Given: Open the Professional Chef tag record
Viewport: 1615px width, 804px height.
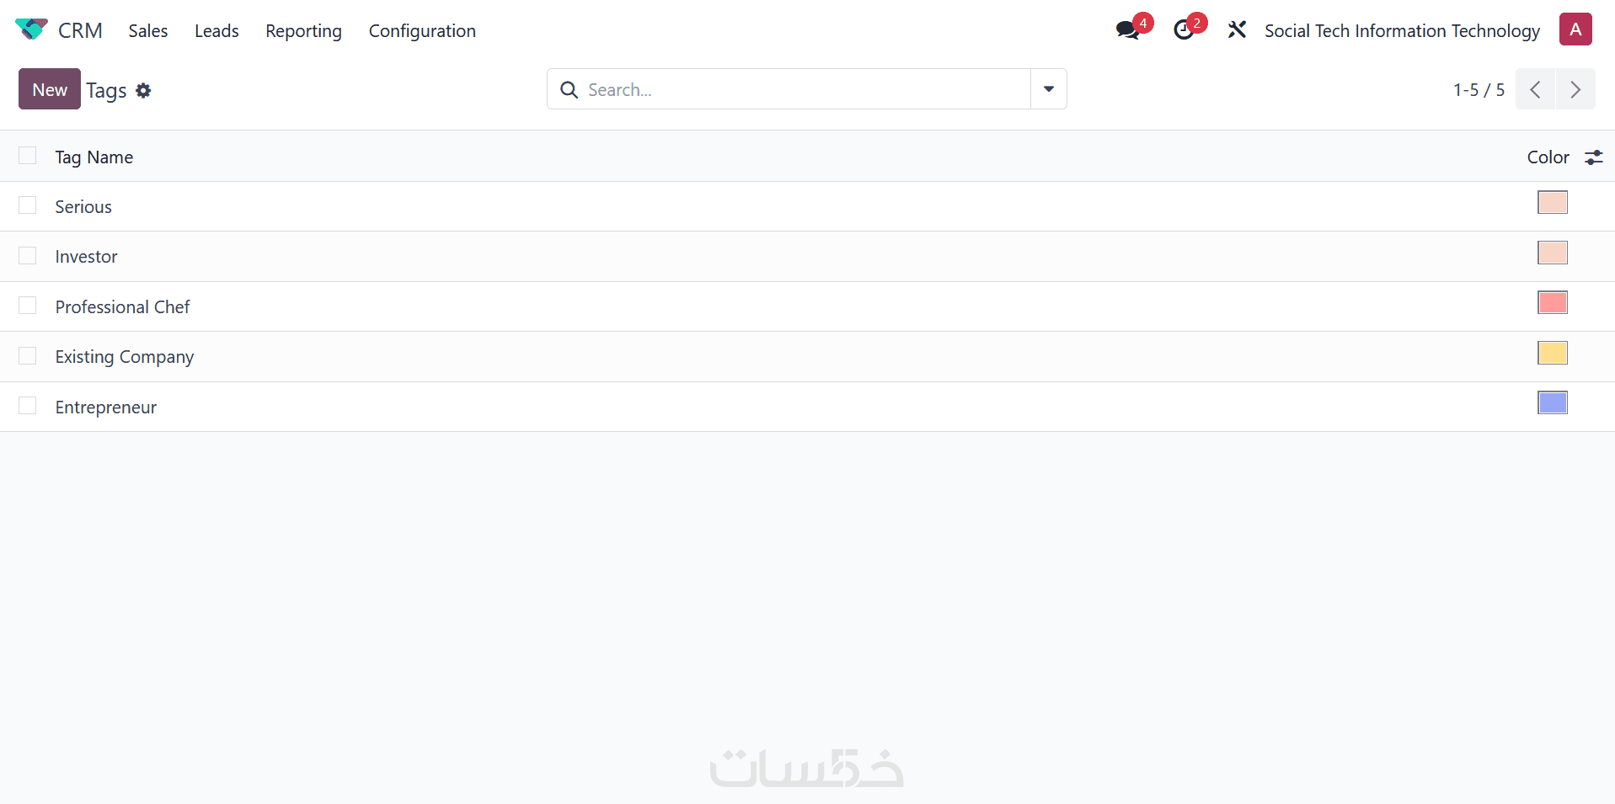Looking at the screenshot, I should pos(123,306).
